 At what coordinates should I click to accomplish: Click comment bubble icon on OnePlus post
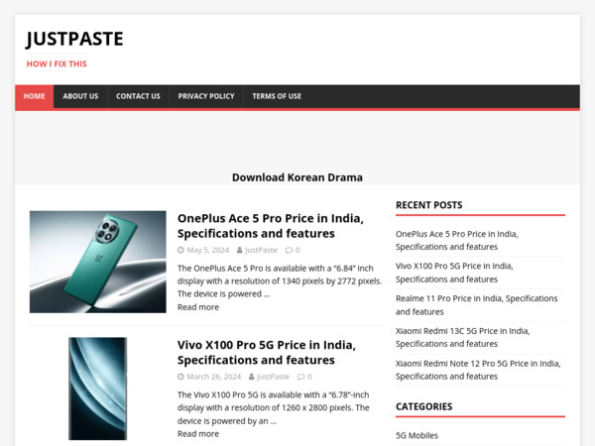289,250
